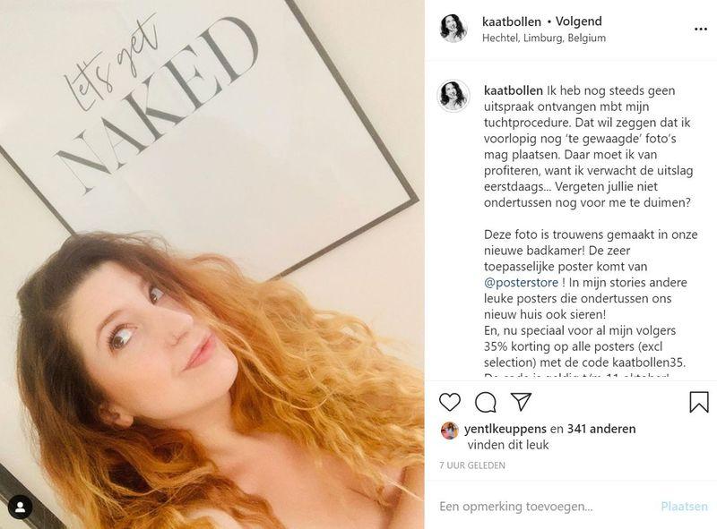Screen dimensions: 717x529
Task: Open kaatbollen profile picture in header
Action: (454, 29)
